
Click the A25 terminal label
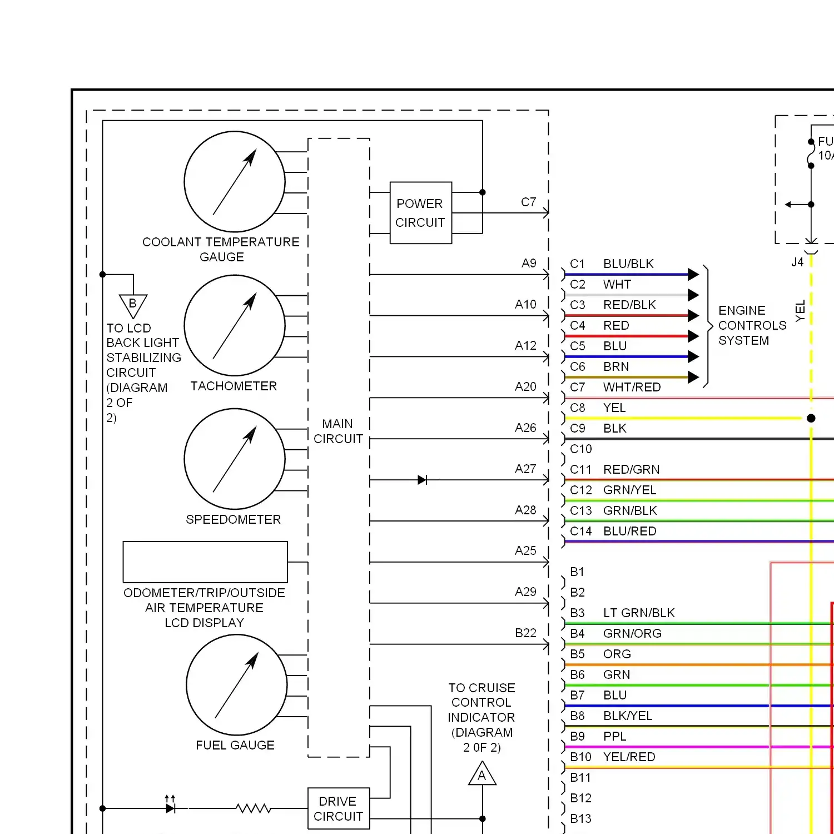pos(525,550)
